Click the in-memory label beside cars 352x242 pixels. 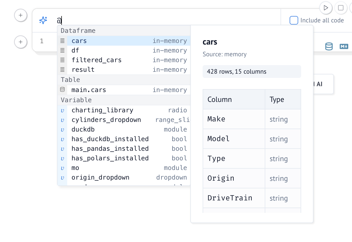click(170, 41)
